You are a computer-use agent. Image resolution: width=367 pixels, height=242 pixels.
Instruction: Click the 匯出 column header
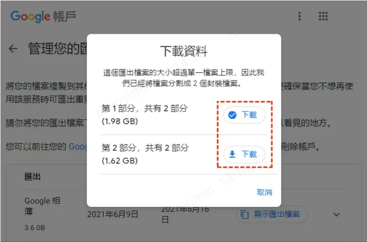[x=33, y=176]
